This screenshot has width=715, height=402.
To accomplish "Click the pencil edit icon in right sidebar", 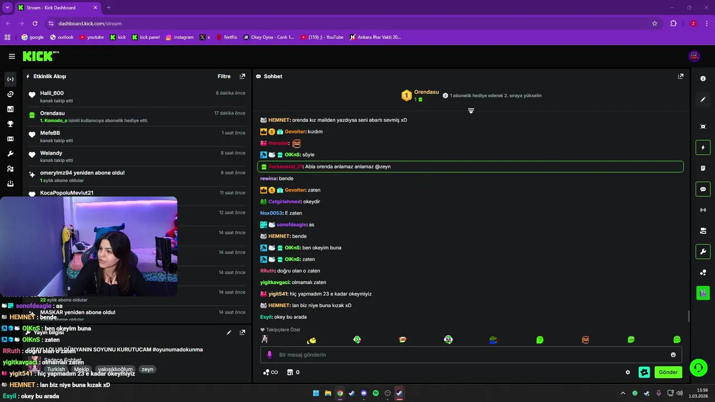I will click(x=703, y=99).
